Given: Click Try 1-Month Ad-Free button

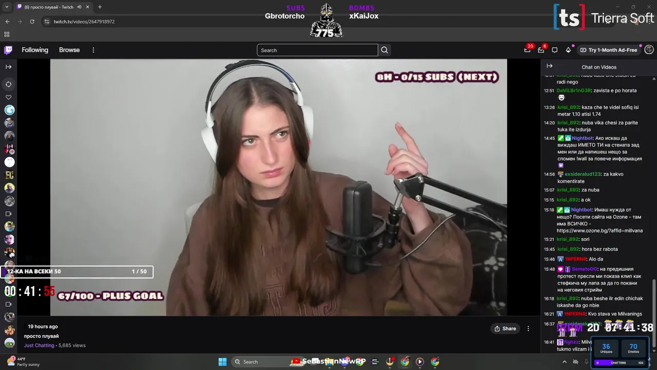Looking at the screenshot, I should click(609, 50).
